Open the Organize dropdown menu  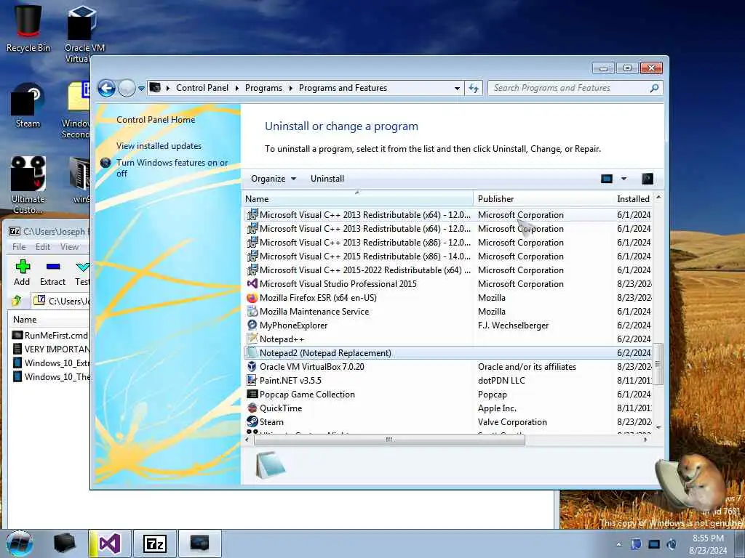274,179
